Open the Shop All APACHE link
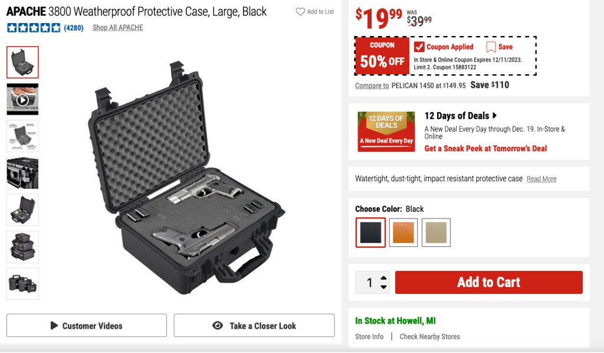Viewport: 604px width, 353px height. pyautogui.click(x=117, y=28)
